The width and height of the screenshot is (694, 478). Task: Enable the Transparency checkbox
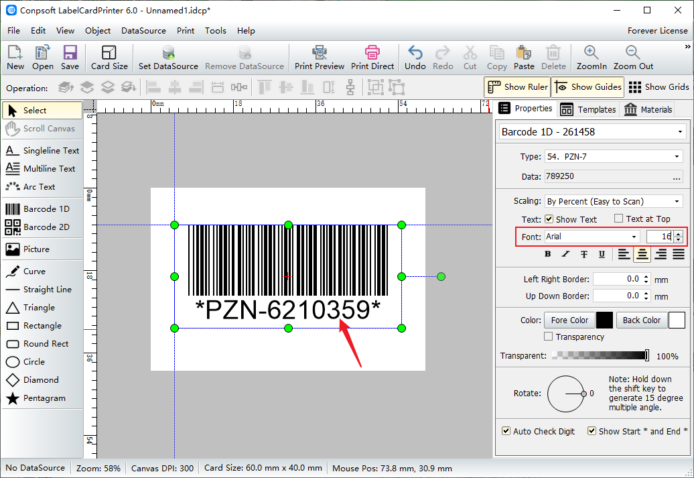[x=549, y=337]
